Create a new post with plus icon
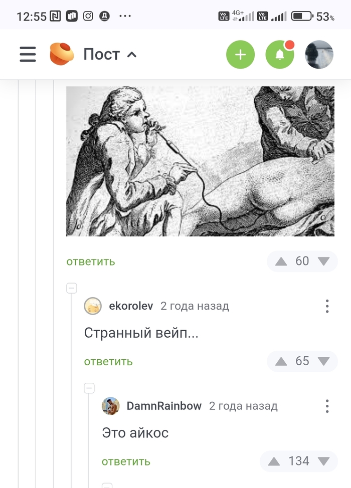The image size is (351, 488). (240, 55)
